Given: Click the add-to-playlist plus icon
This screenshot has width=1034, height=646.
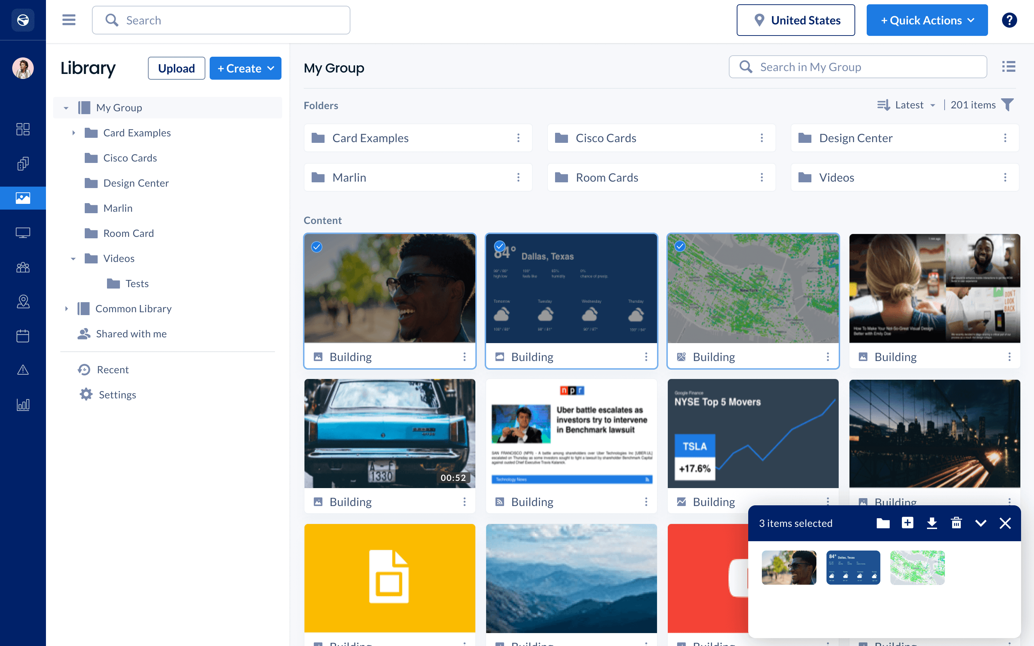Looking at the screenshot, I should (907, 523).
